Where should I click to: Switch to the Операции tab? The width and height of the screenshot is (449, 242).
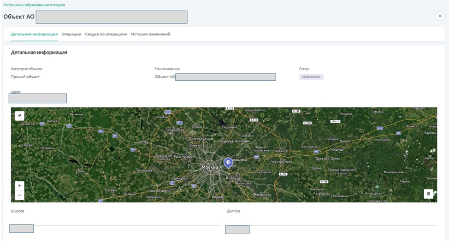(x=71, y=34)
